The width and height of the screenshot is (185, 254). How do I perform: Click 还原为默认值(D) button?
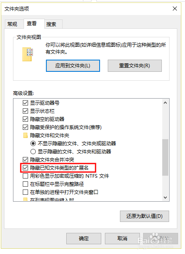coord(144,216)
